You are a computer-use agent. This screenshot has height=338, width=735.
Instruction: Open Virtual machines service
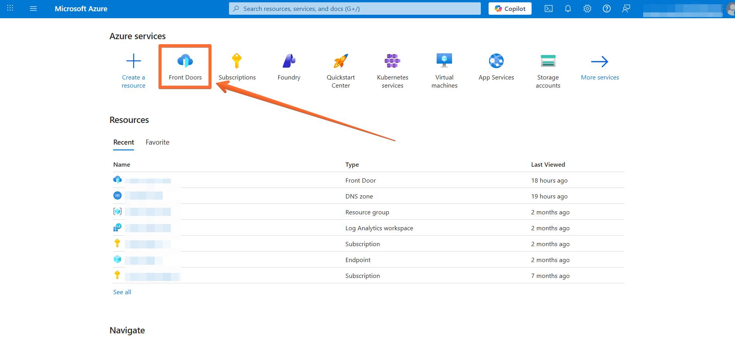pyautogui.click(x=444, y=71)
